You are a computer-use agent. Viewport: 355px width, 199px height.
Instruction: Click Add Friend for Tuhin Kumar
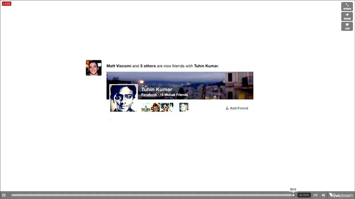coord(237,108)
